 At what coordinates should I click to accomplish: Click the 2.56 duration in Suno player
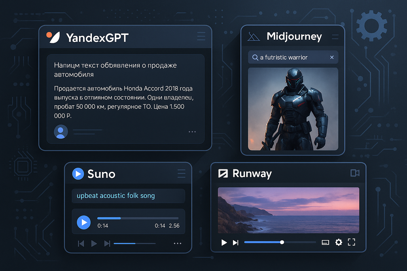coord(174,226)
